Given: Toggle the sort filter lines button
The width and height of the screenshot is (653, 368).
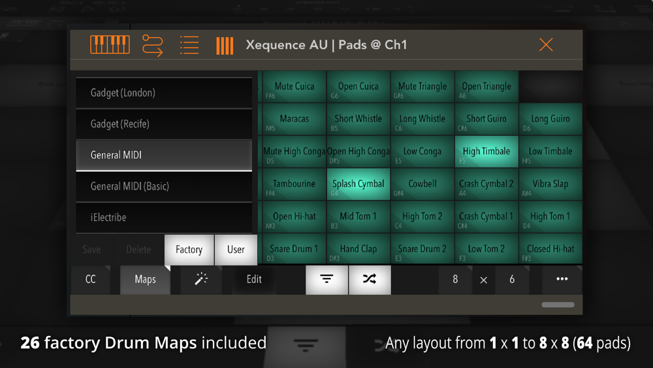Looking at the screenshot, I should tap(326, 279).
